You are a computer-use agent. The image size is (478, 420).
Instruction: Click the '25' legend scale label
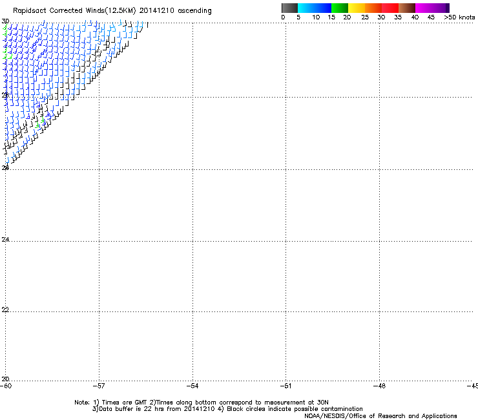click(365, 17)
